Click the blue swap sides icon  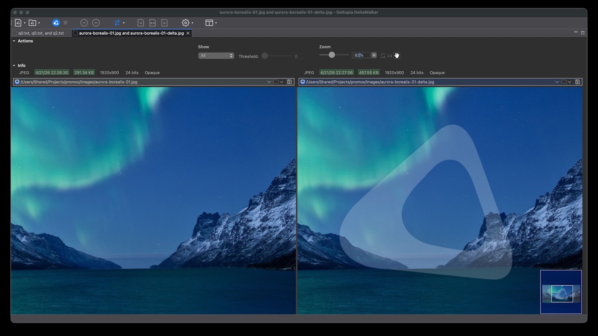[117, 23]
